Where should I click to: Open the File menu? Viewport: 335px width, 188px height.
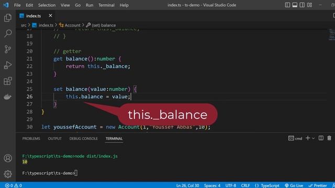[17, 5]
